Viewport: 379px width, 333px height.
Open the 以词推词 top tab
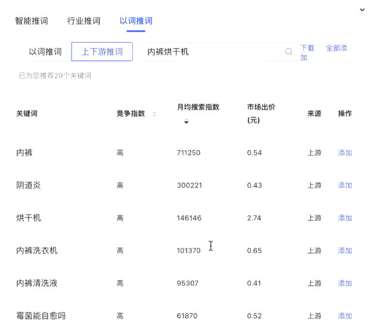(x=136, y=21)
